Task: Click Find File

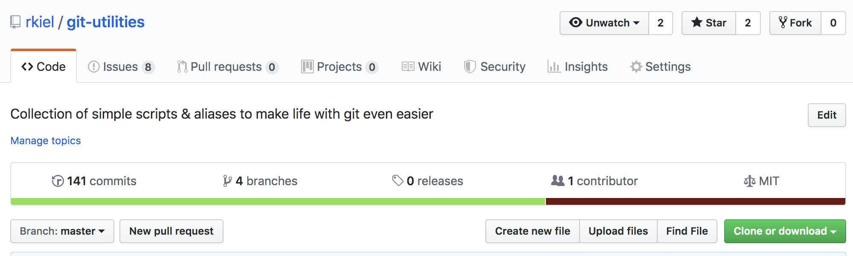Action: click(687, 231)
